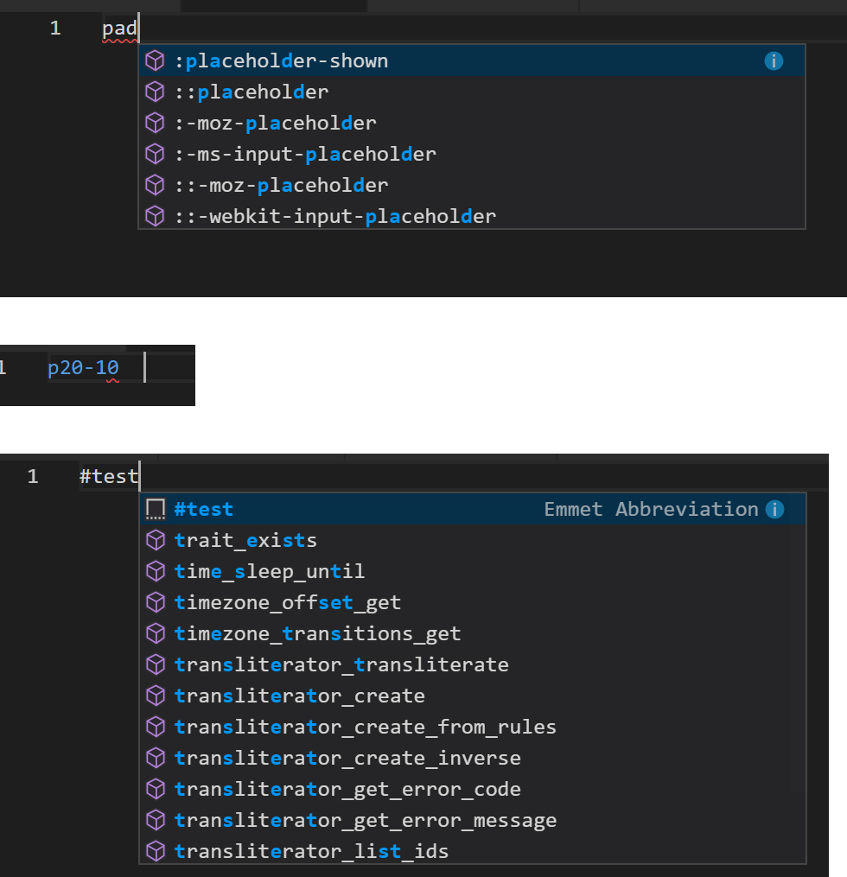This screenshot has height=877, width=847.
Task: Click the cube icon next to timezone_transitions_get
Action: point(155,632)
